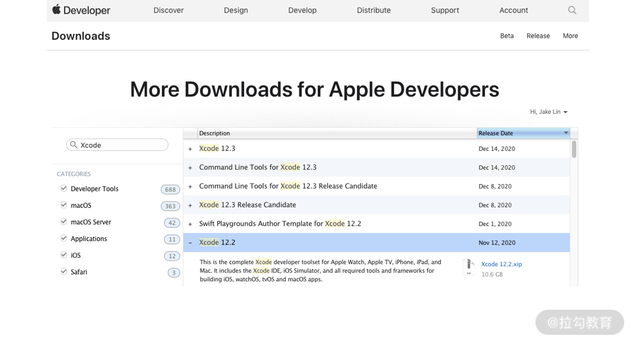Expand Command Line Tools for Xcode 12.3 row
Screen dimensions: 633x343
[x=190, y=168]
